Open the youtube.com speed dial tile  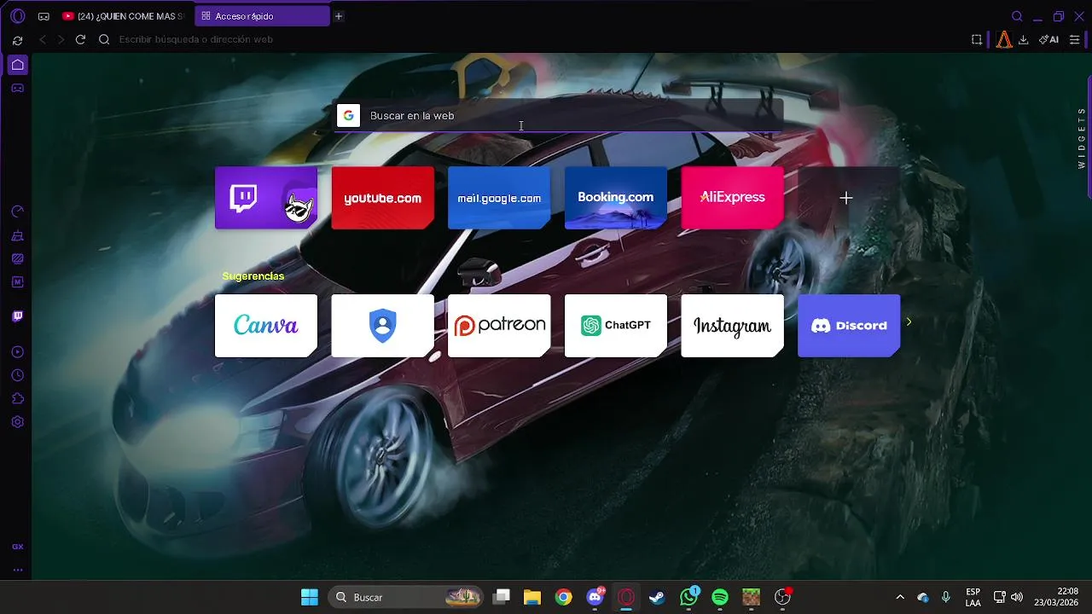[x=382, y=198]
